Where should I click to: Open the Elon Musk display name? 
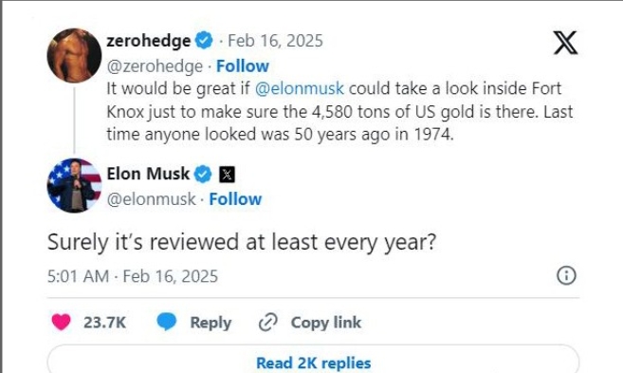point(148,174)
